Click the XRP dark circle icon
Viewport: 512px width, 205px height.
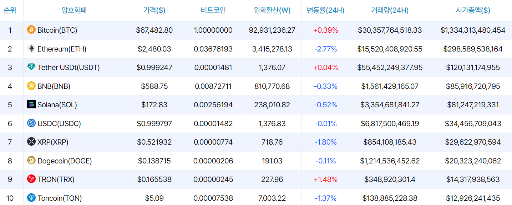coord(31,142)
